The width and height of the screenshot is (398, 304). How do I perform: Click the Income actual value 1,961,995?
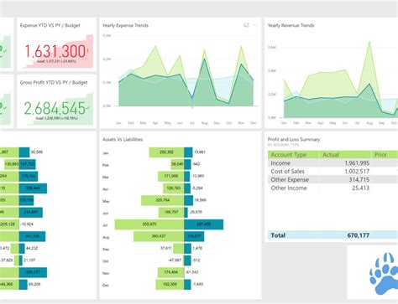(357, 163)
